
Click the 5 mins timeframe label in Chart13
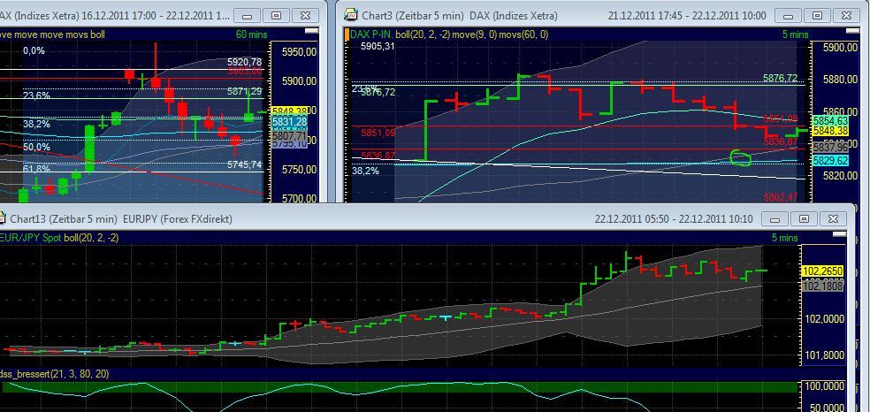(784, 238)
